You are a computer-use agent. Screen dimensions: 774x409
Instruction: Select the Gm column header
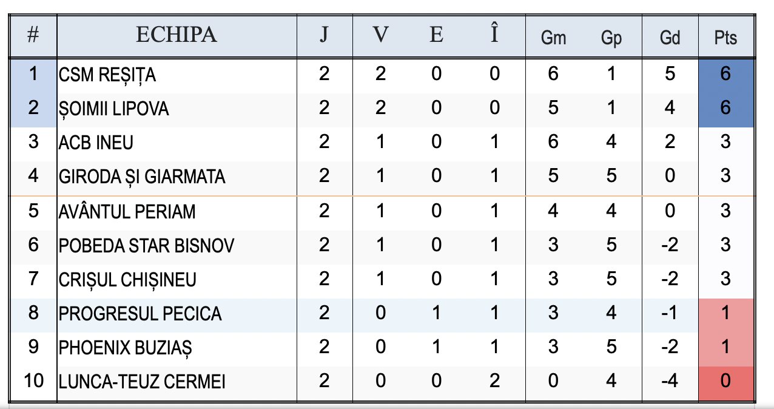click(x=553, y=38)
